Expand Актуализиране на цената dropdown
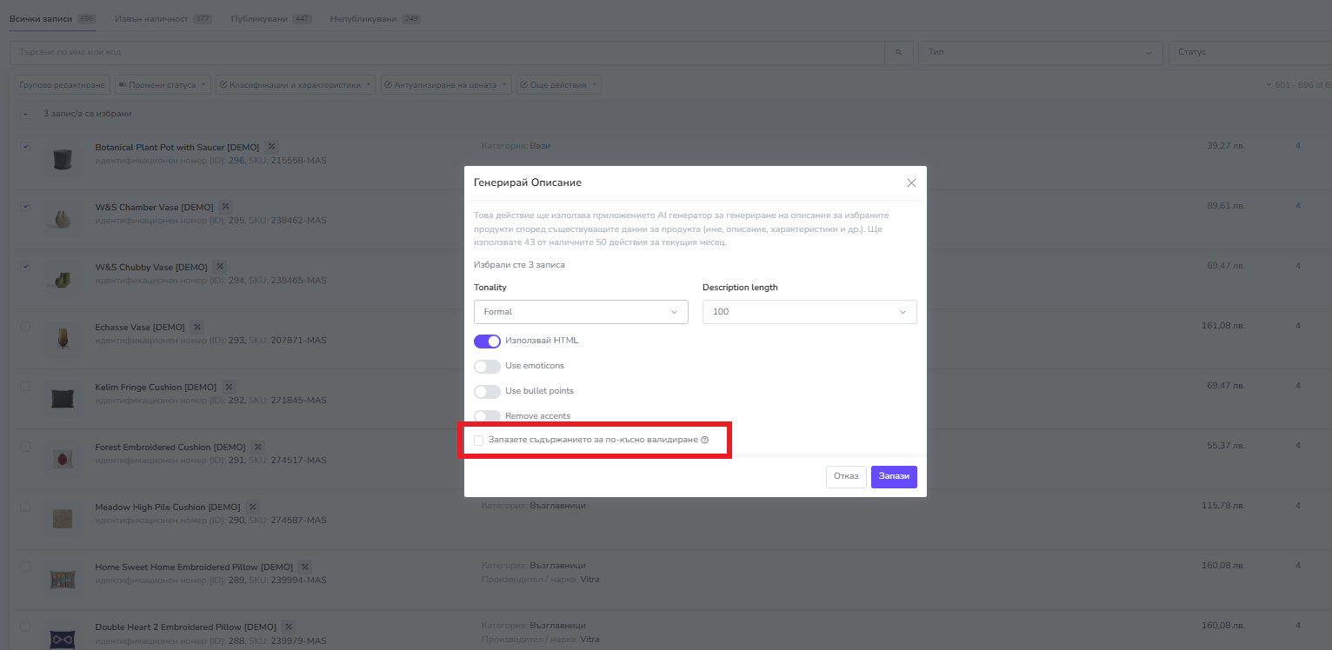This screenshot has height=650, width=1332. tap(446, 85)
